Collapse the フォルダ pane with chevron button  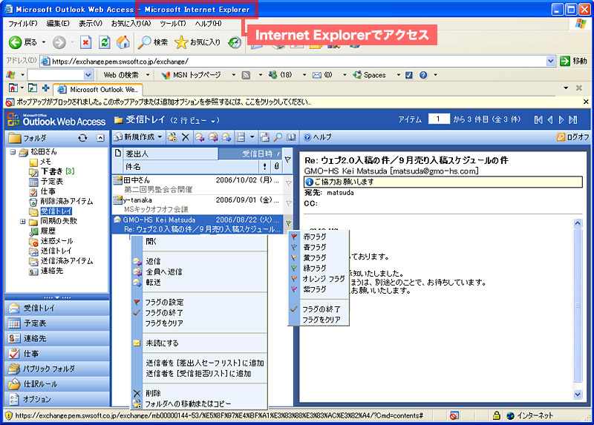pyautogui.click(x=100, y=138)
